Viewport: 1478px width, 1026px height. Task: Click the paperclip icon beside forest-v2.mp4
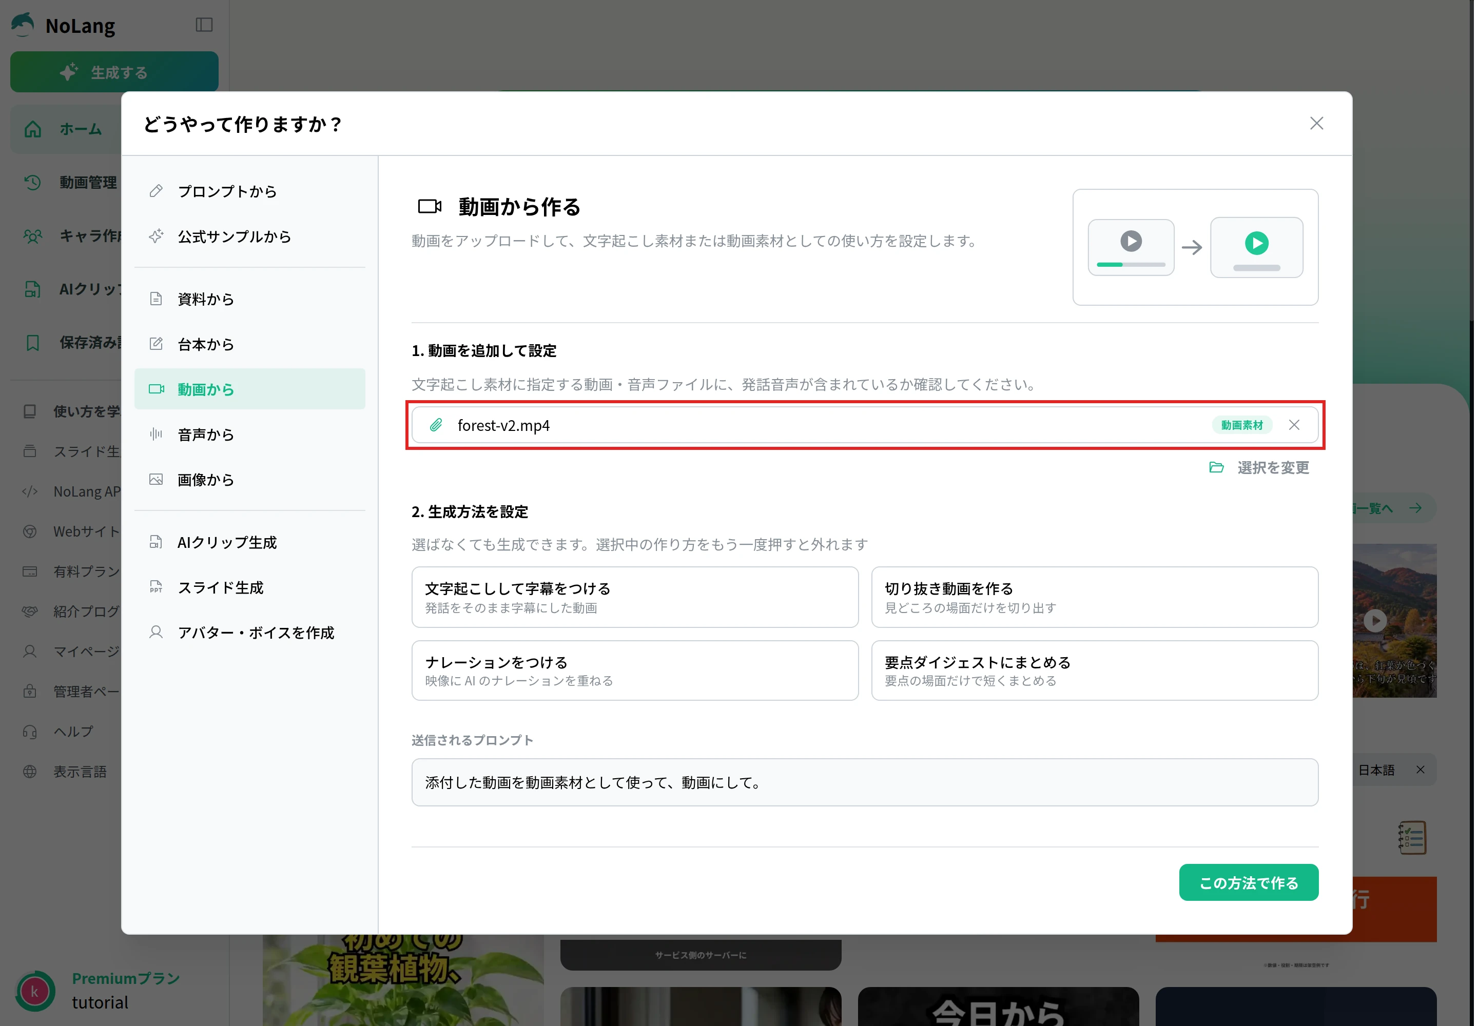[x=436, y=425]
